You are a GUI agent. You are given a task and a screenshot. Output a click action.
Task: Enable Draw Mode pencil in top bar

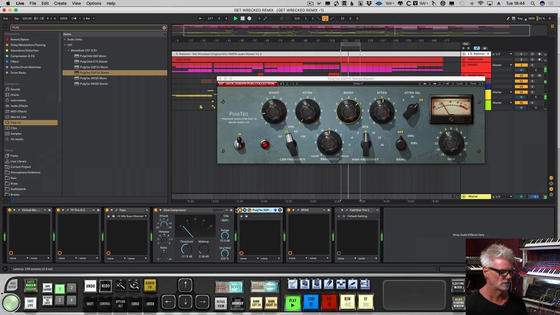pos(508,18)
